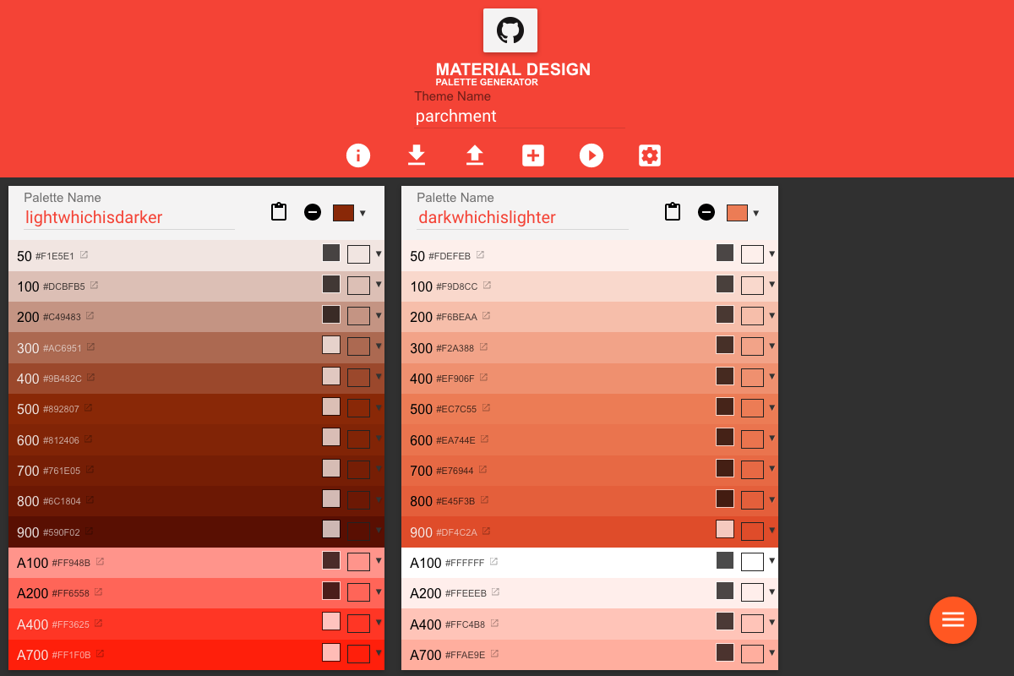
Task: Open the info dialog icon
Action: pos(357,155)
